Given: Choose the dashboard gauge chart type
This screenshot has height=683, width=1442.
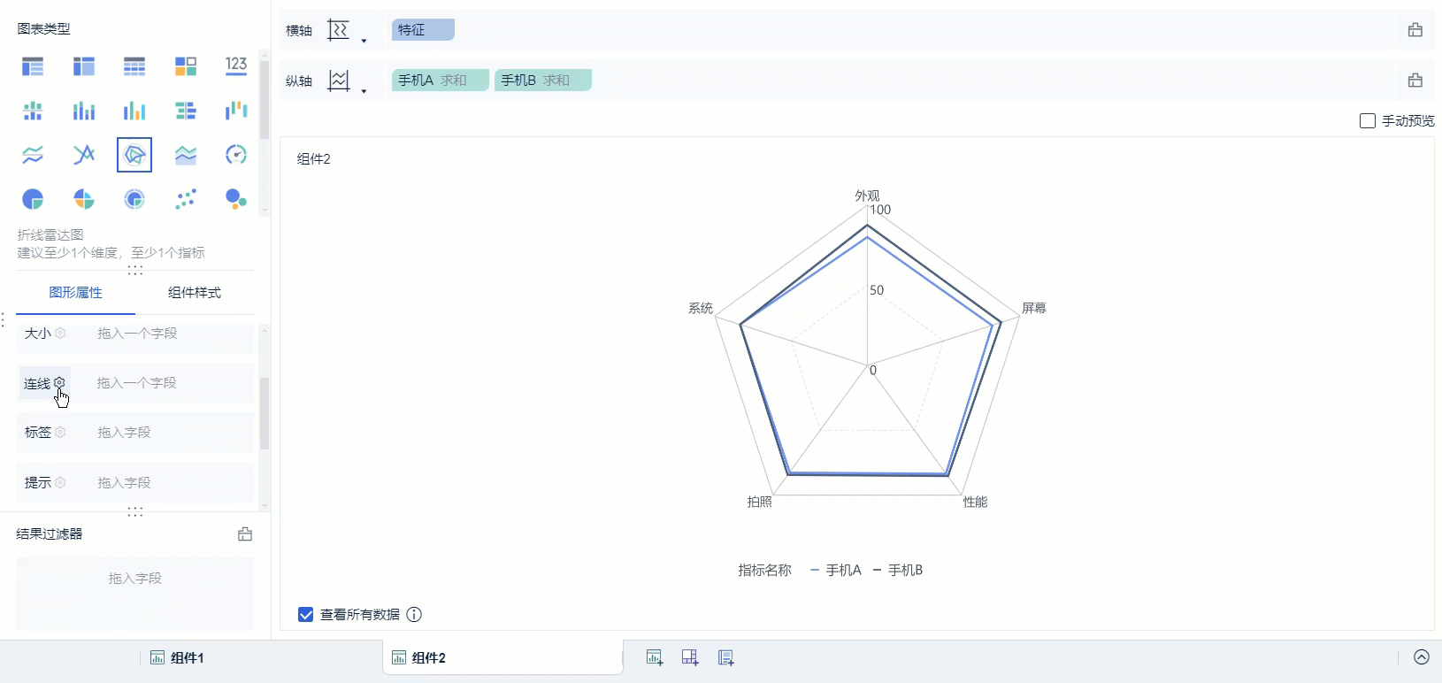Looking at the screenshot, I should [x=236, y=155].
